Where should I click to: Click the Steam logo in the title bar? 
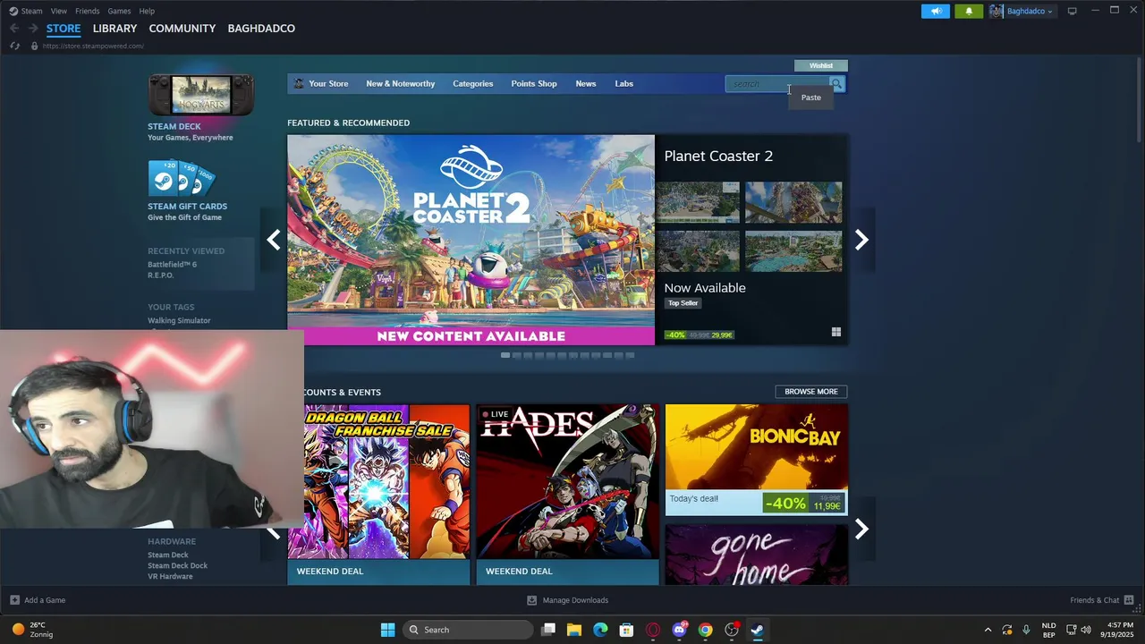pyautogui.click(x=13, y=11)
